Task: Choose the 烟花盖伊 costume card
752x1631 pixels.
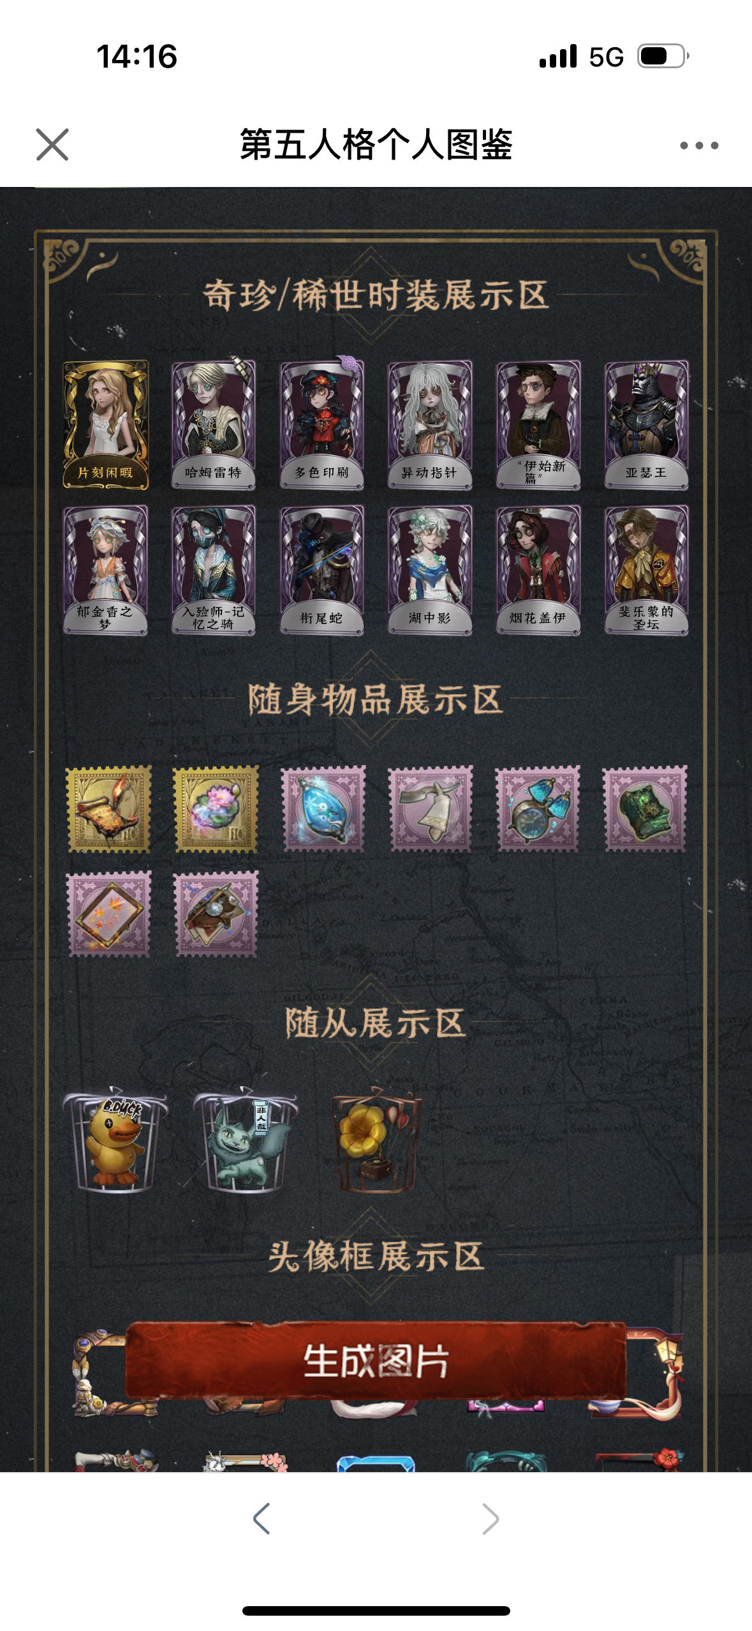Action: [538, 570]
